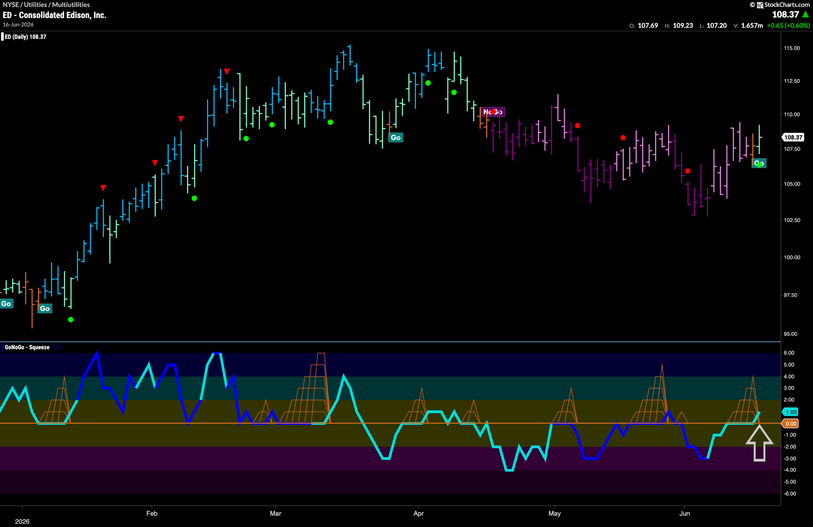Click the low value L: 107.20

point(713,26)
